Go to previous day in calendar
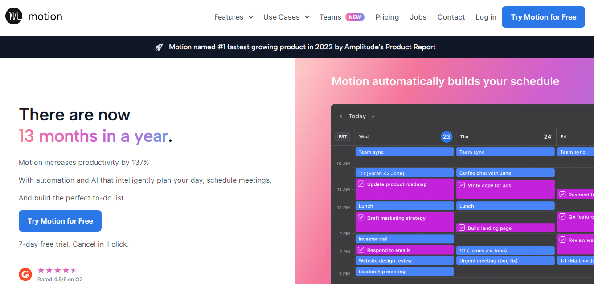This screenshot has width=594, height=284. coord(341,116)
